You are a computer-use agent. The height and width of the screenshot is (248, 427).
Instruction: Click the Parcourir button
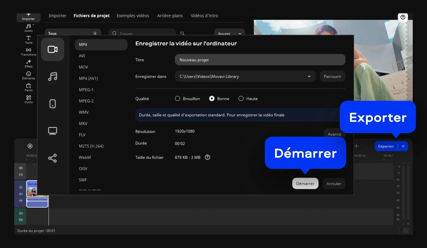(332, 77)
